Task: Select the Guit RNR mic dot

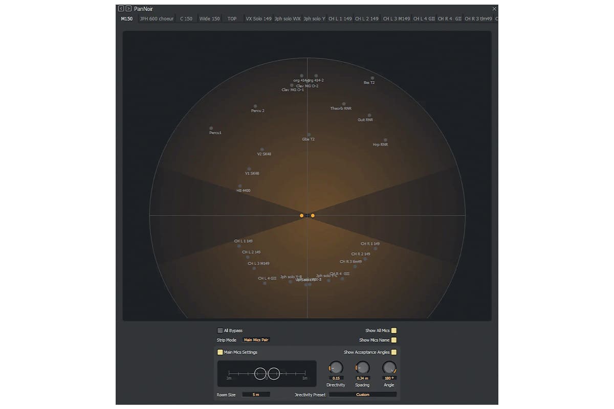Action: [x=369, y=116]
